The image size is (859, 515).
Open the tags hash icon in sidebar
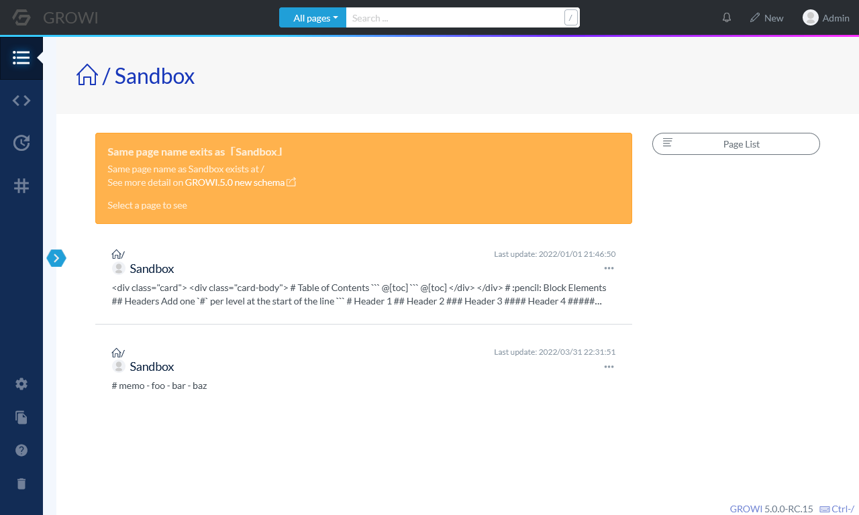21,186
